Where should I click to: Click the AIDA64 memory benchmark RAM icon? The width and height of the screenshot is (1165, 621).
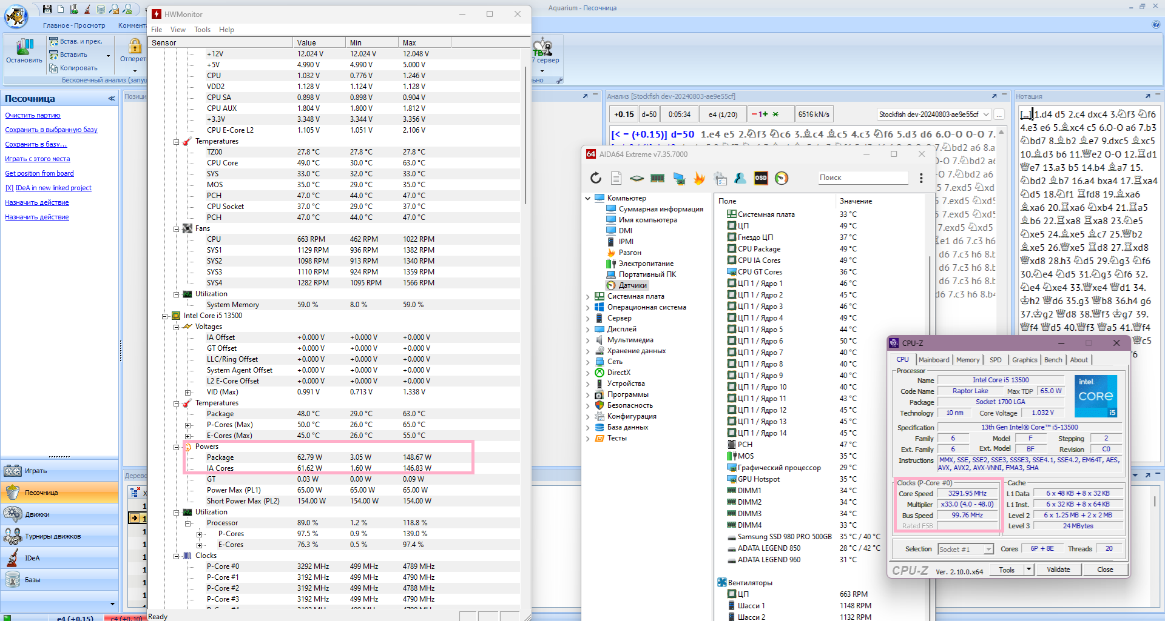tap(657, 178)
